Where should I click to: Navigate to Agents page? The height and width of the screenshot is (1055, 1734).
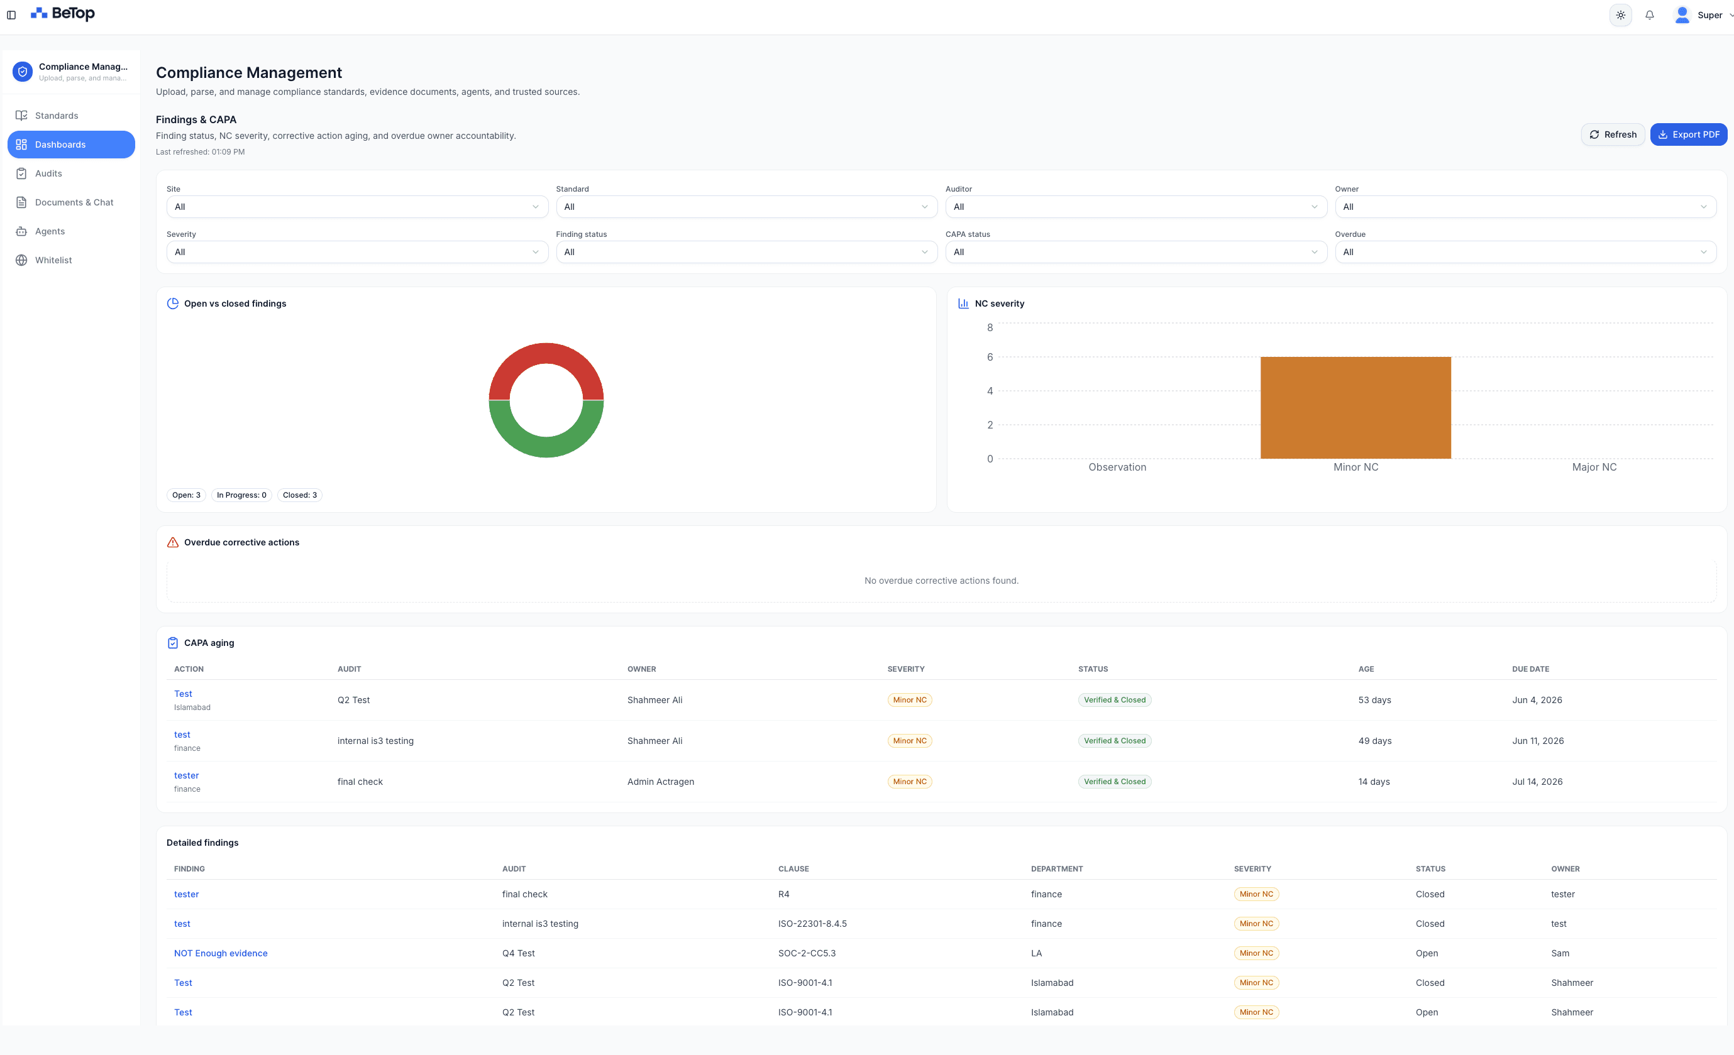click(x=71, y=231)
